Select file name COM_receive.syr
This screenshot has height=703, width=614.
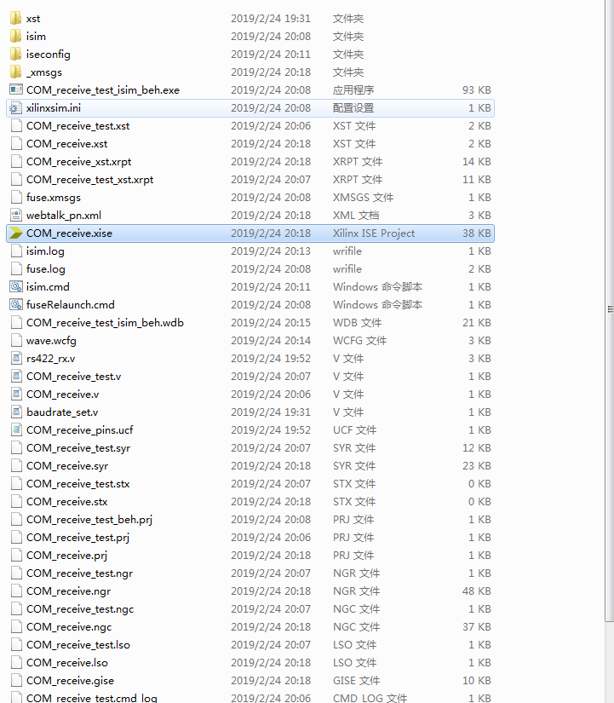[x=67, y=466]
